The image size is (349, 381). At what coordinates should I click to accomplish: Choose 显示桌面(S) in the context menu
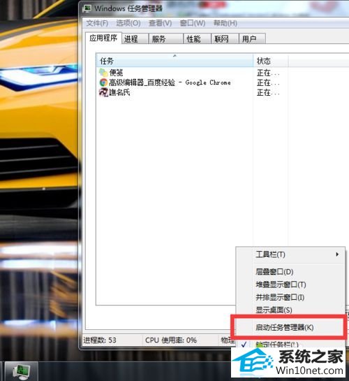[290, 310]
